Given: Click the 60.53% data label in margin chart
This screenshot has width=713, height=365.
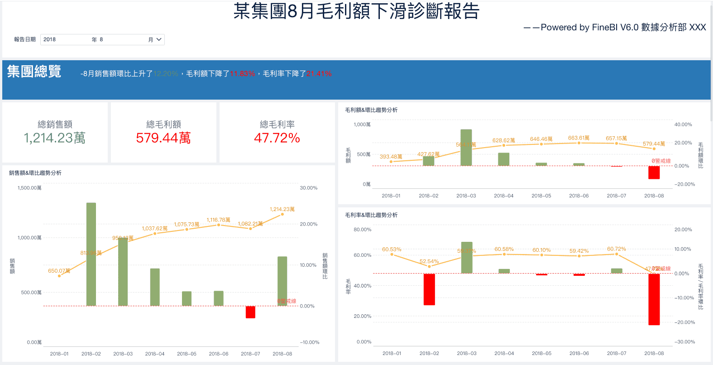Looking at the screenshot, I should coord(392,250).
